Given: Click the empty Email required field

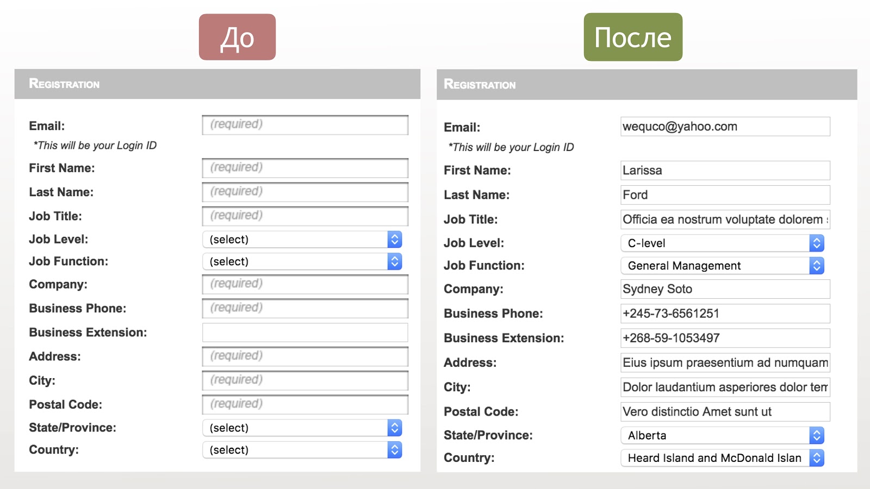Looking at the screenshot, I should tap(305, 125).
